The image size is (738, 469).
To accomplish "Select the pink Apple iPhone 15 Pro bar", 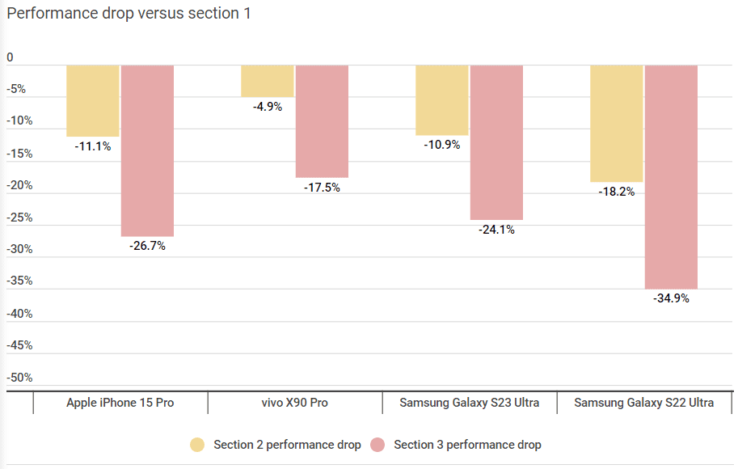I will point(147,150).
